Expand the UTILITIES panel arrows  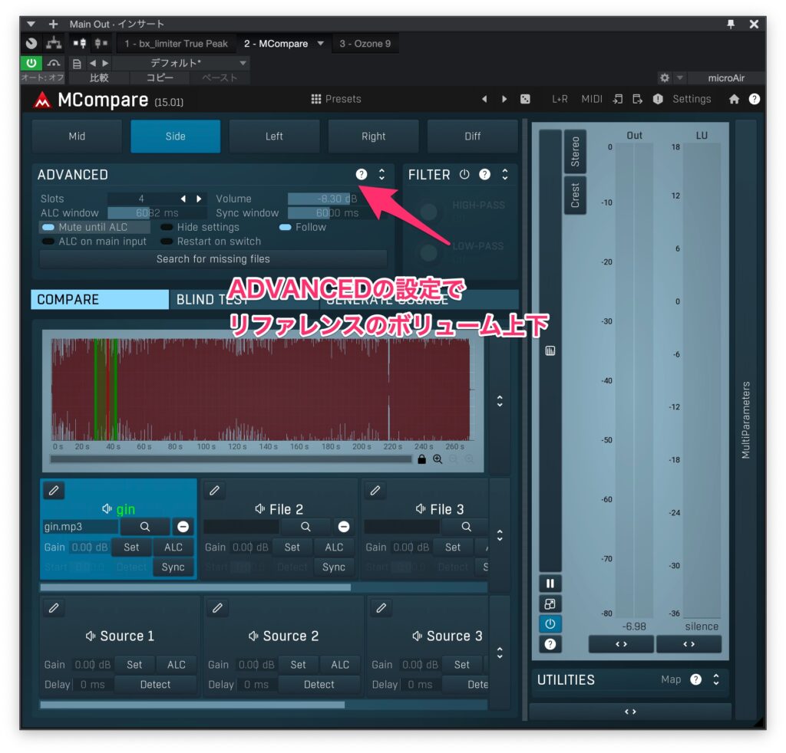tap(716, 679)
